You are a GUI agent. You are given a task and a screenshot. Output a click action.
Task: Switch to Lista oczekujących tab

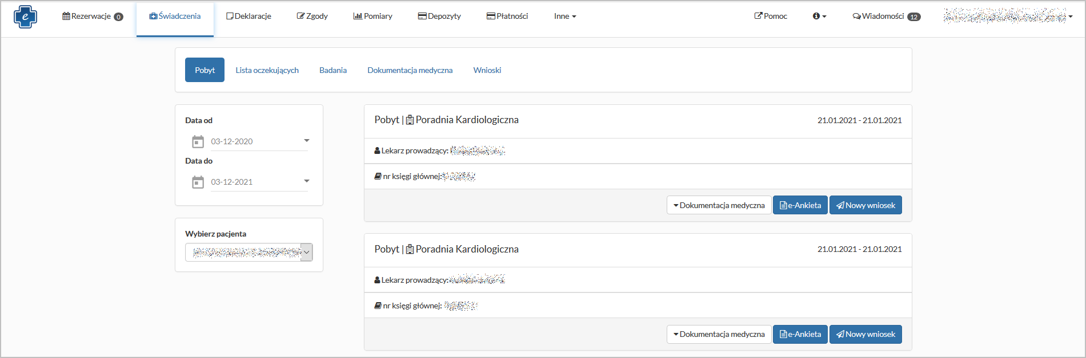267,70
